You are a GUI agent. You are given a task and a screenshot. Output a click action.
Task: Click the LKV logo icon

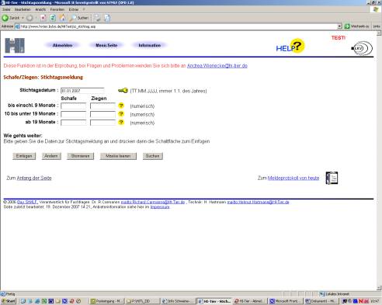(362, 48)
